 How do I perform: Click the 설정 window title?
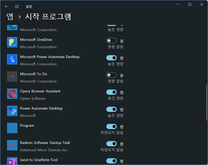click(29, 7)
